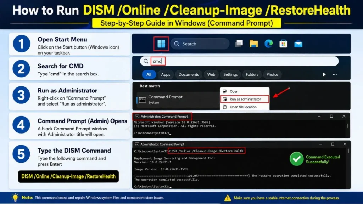This screenshot has height=204, width=363.
Task: Open the Task View icon on the taskbar
Action: tap(239, 44)
